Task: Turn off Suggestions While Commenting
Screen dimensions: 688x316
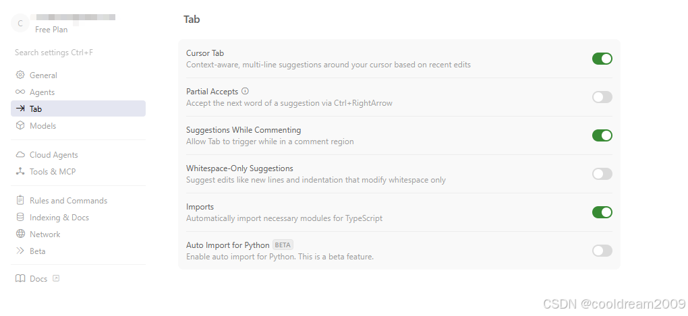Action: (x=602, y=135)
